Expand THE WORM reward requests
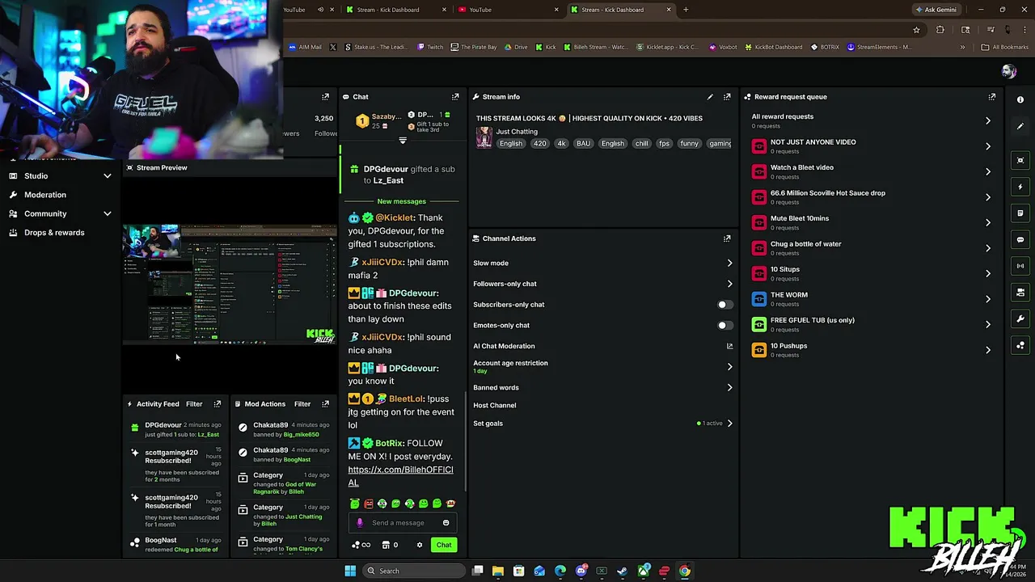The height and width of the screenshot is (582, 1035). point(987,299)
